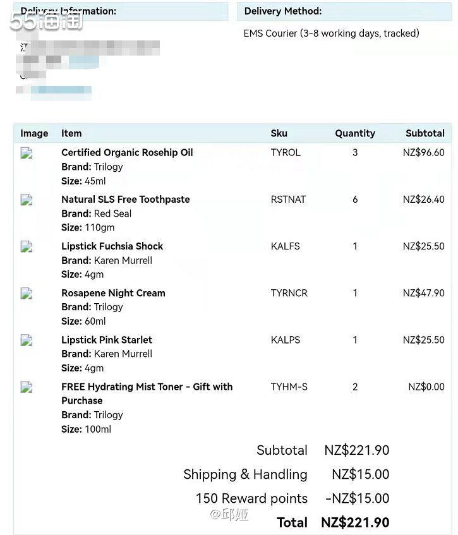The height and width of the screenshot is (535, 458).
Task: Click the Lipstick Fuchsia Shock image icon
Action: click(27, 246)
